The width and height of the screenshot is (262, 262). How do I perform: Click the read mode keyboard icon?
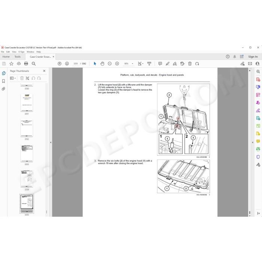(149, 64)
